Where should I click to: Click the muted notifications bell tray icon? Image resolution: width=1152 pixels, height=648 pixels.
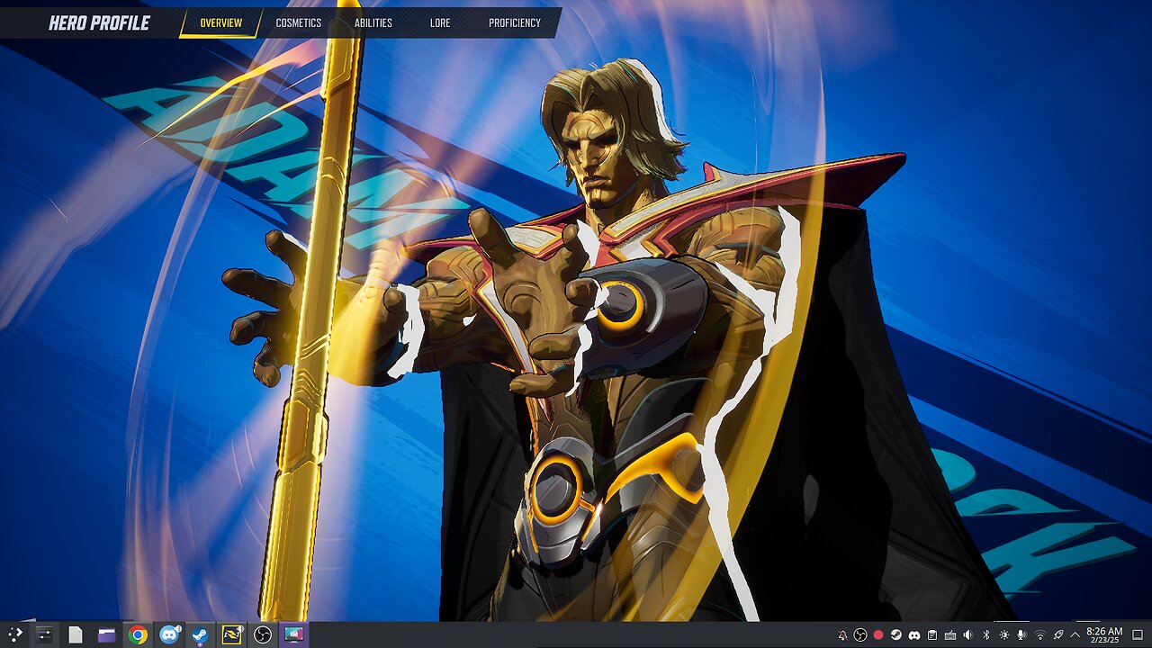tap(842, 635)
